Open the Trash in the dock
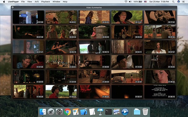This screenshot has width=188, height=117. click(x=145, y=111)
